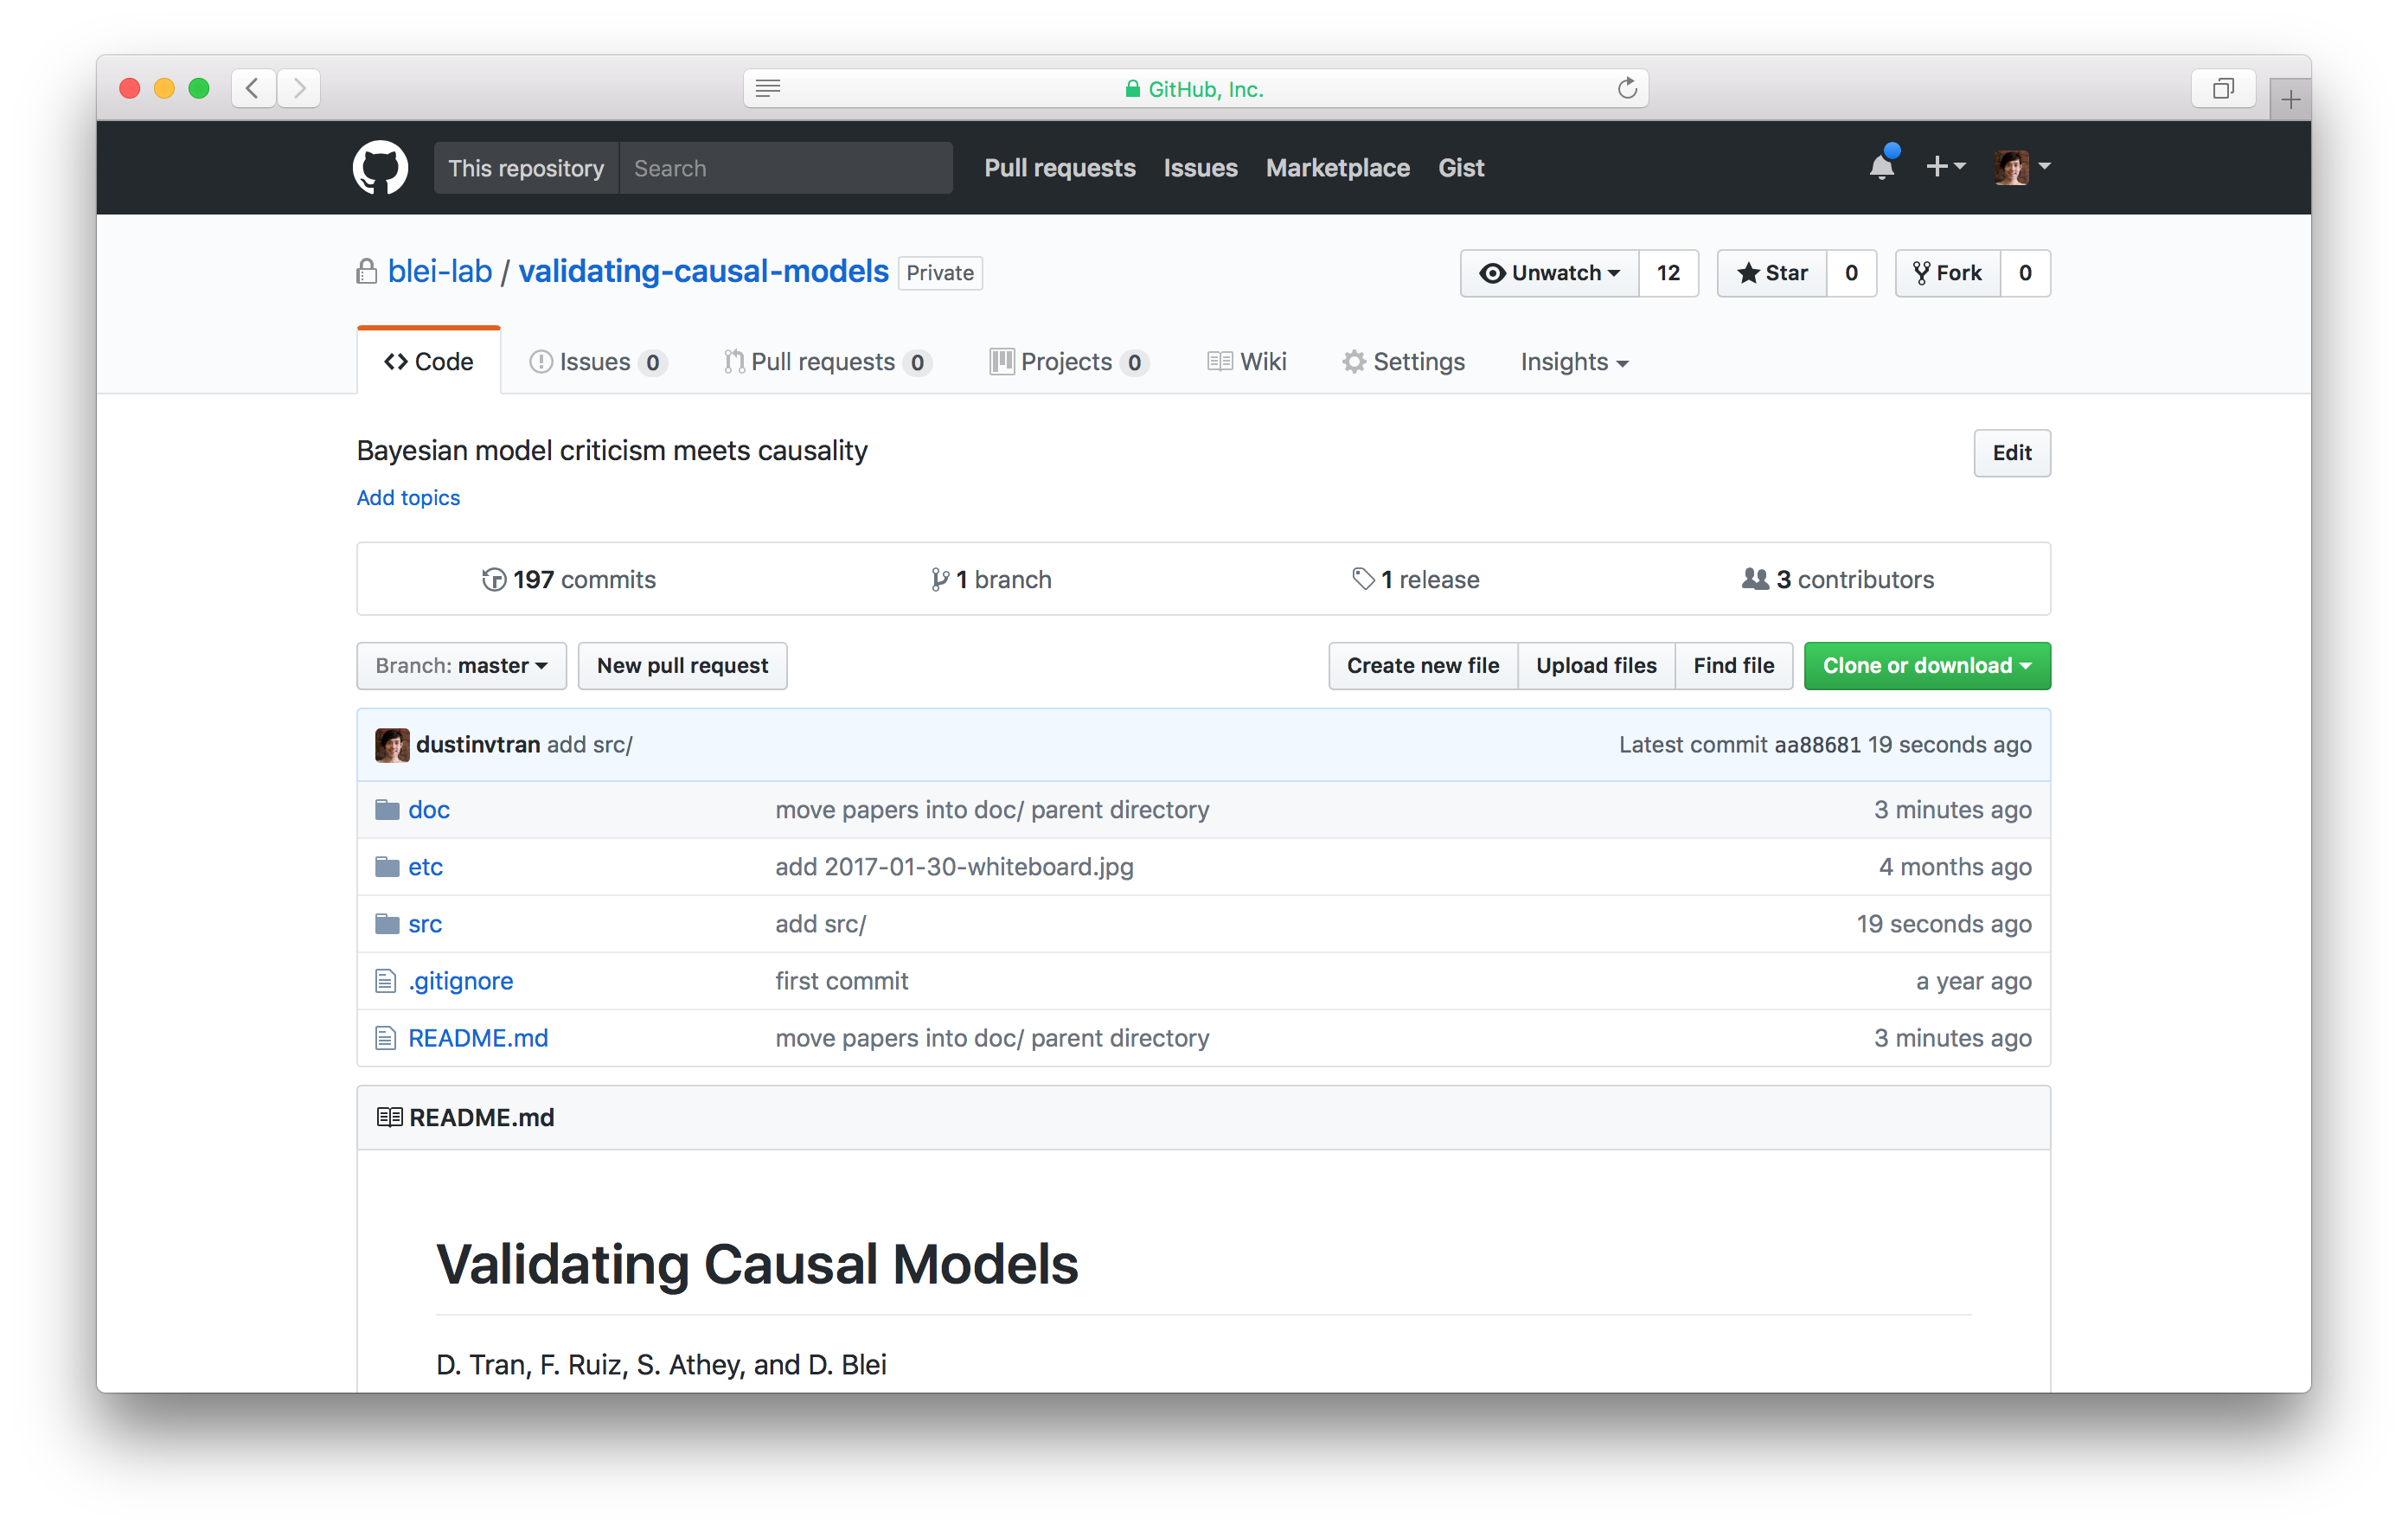Open Pull requests in the top navigation
Screen dimensions: 2408x1531
click(1059, 167)
